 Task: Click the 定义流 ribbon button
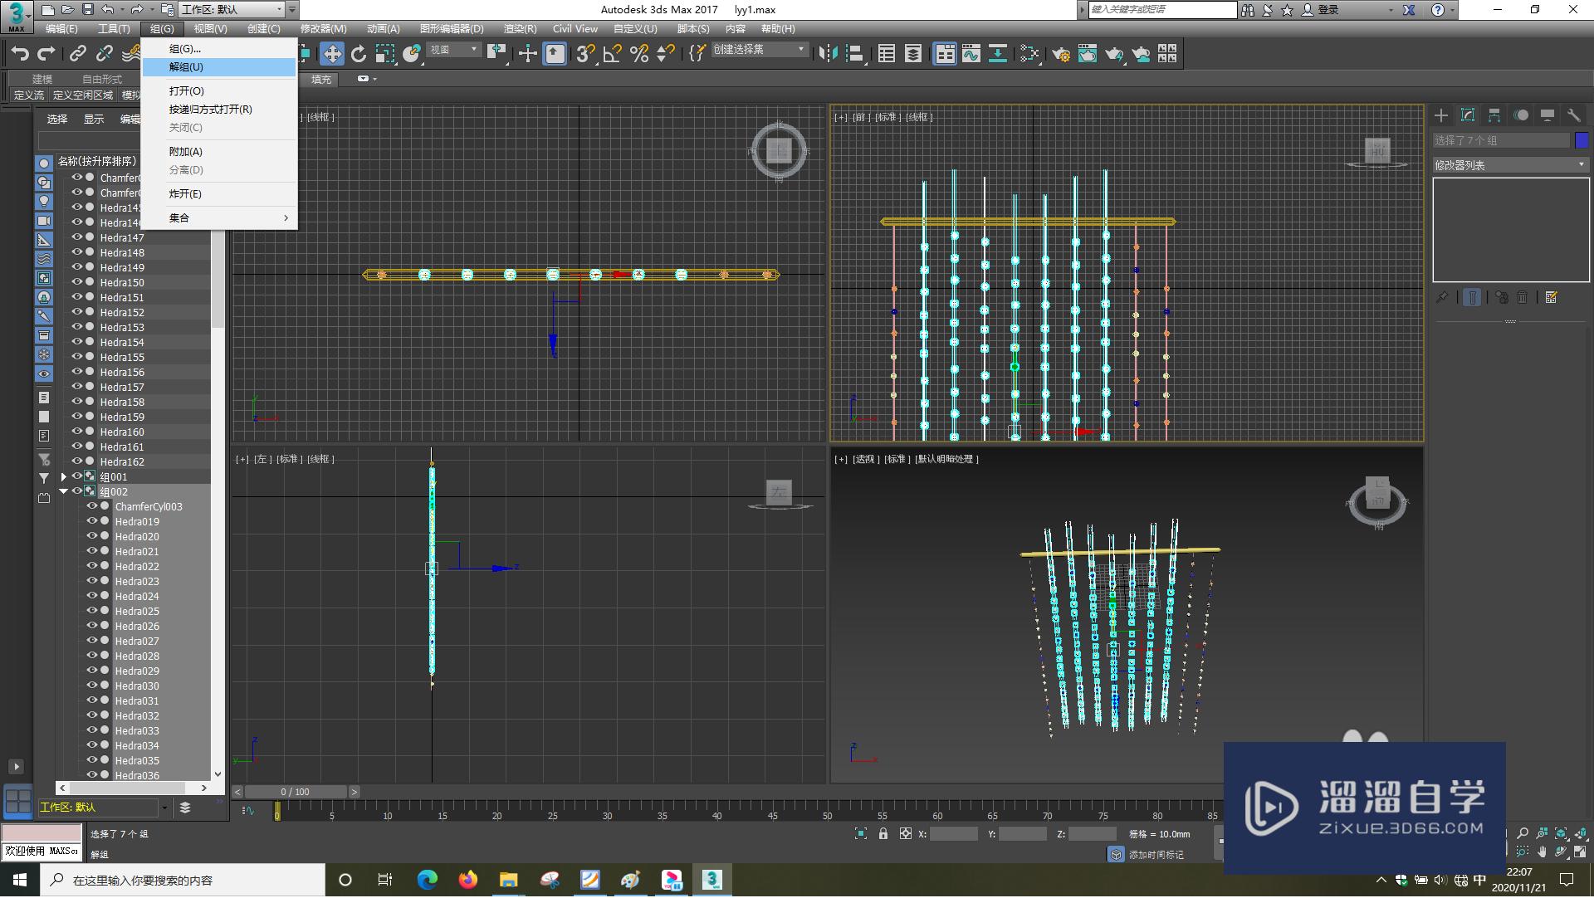tap(29, 95)
